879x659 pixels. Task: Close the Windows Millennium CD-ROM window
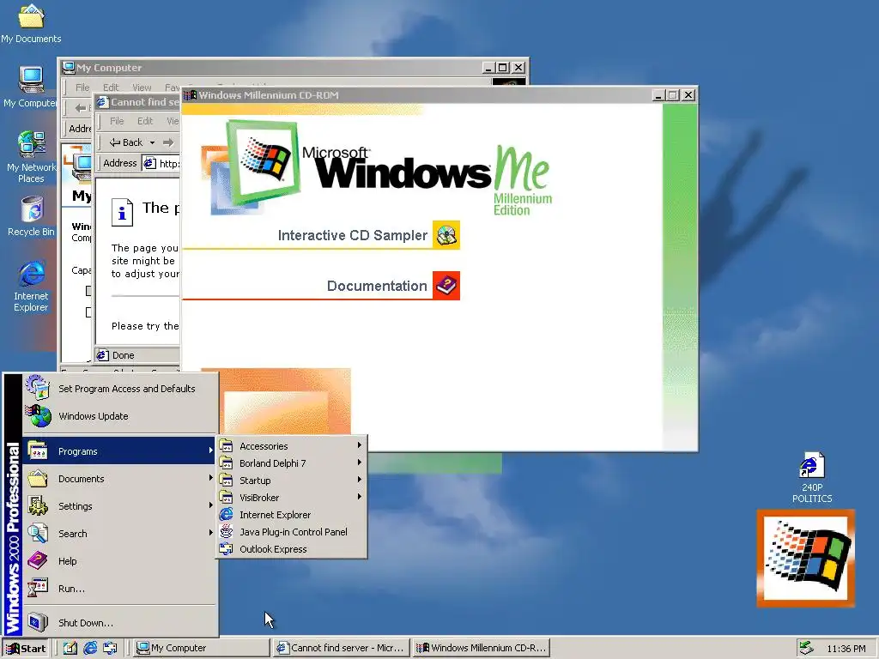(x=688, y=95)
